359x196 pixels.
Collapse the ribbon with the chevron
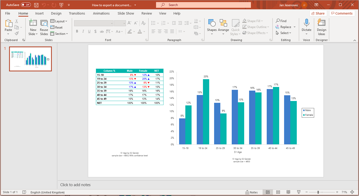pos(355,40)
